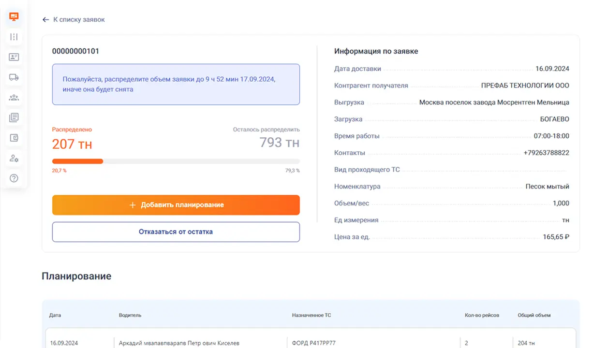Click the 'Кол-во рейсов' column header
Image resolution: width=593 pixels, height=348 pixels.
(482, 315)
